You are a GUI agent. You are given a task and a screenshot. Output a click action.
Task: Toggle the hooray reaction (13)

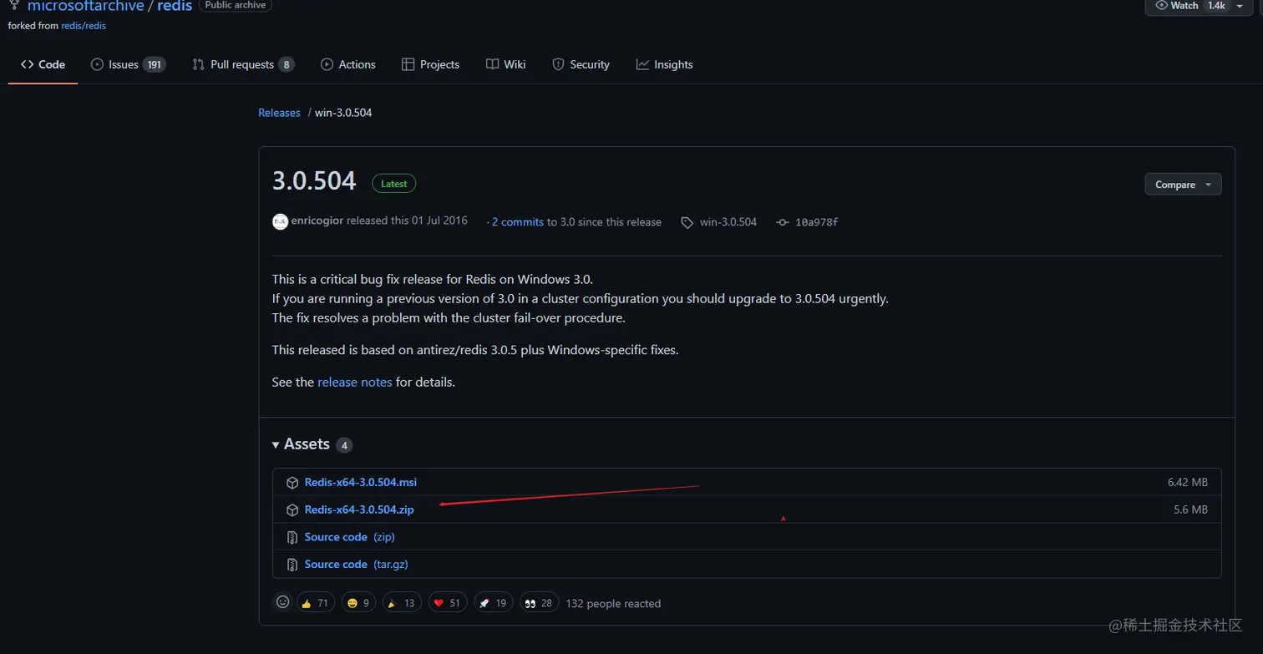click(402, 603)
